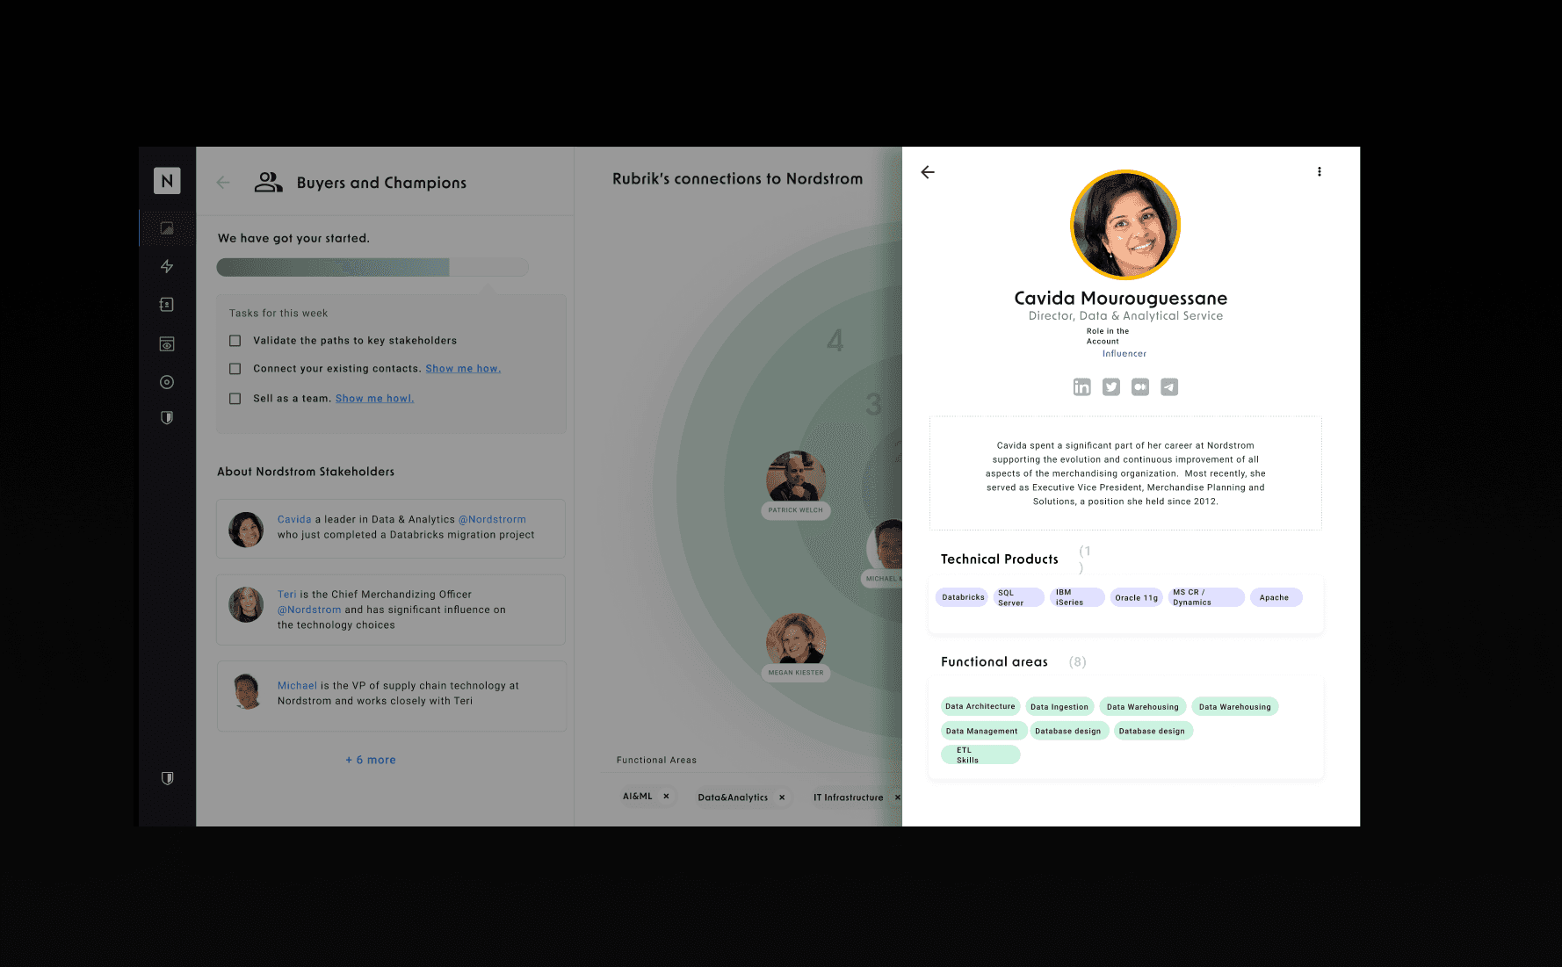Click 'Rubrik's connections to Nordstrom' title
Viewport: 1562px width, 967px height.
(738, 179)
